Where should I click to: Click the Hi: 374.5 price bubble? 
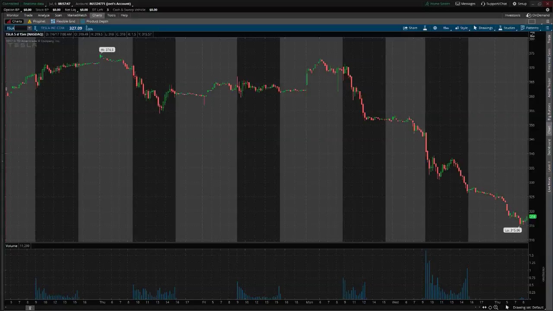coord(107,50)
